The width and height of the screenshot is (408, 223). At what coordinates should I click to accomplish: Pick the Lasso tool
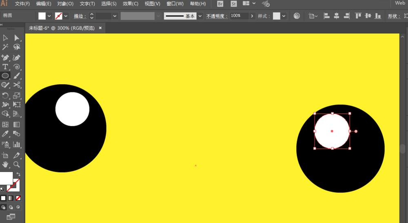(17, 47)
